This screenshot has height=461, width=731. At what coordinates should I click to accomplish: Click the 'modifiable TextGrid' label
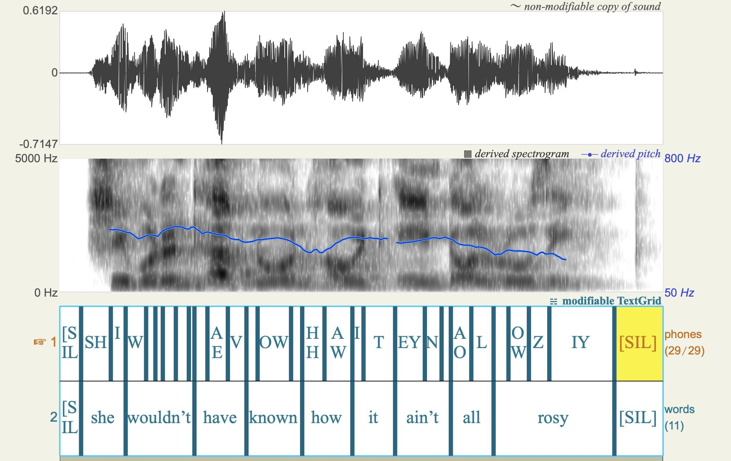[x=612, y=301]
